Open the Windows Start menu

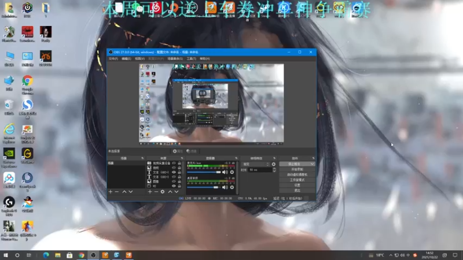pyautogui.click(x=6, y=255)
